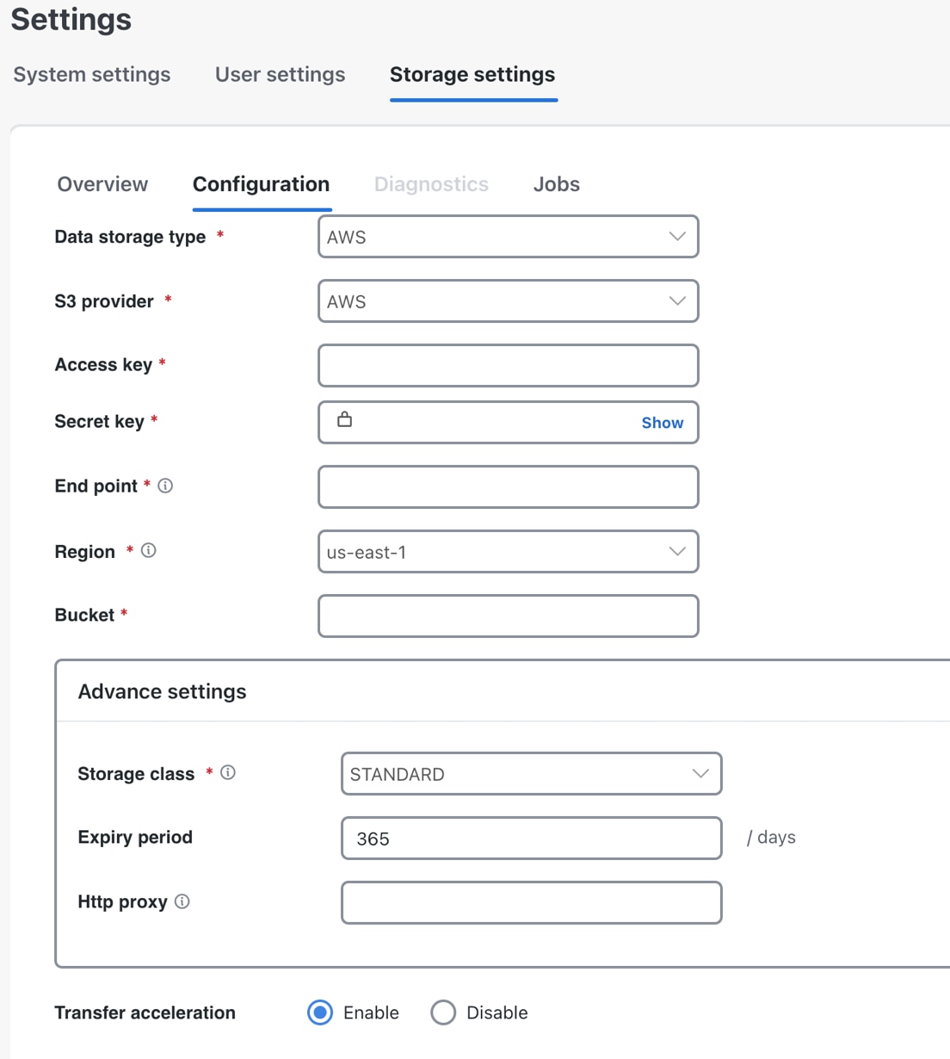
Task: Disable Transfer acceleration
Action: point(443,1013)
